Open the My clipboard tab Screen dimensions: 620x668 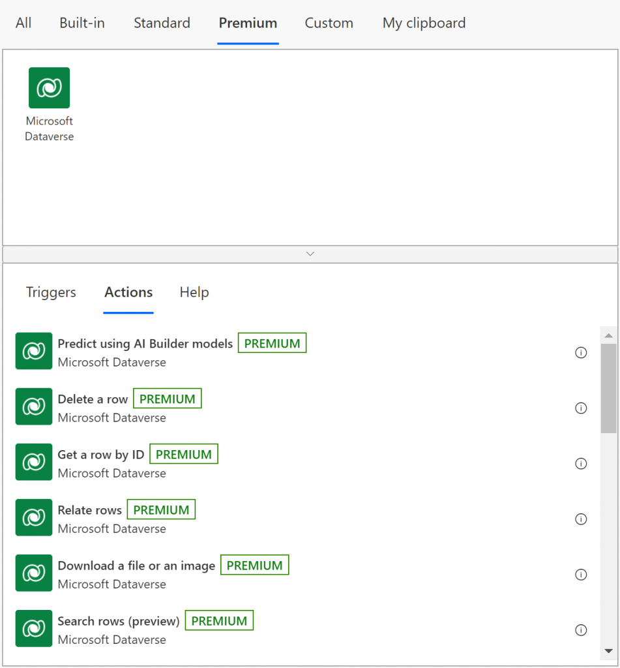pos(424,23)
